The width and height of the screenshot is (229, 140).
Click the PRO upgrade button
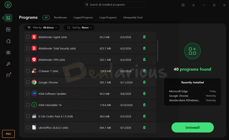point(8,134)
